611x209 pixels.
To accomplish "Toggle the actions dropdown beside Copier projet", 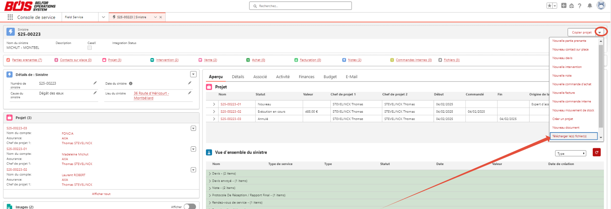I will pos(600,32).
